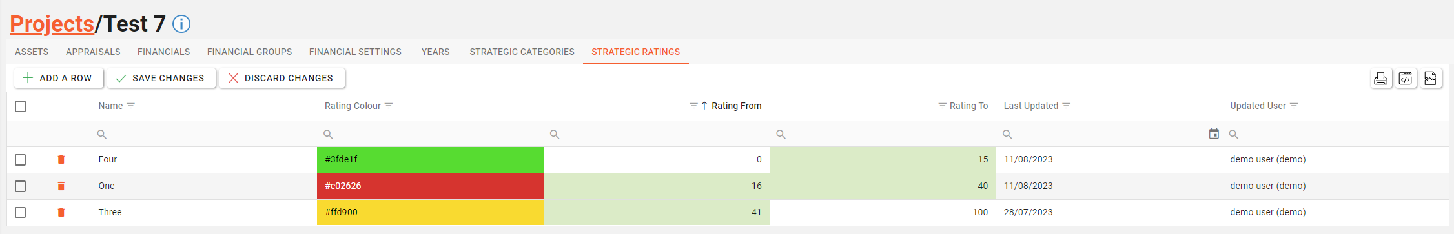Delete the row named One
The image size is (1454, 234).
(61, 186)
